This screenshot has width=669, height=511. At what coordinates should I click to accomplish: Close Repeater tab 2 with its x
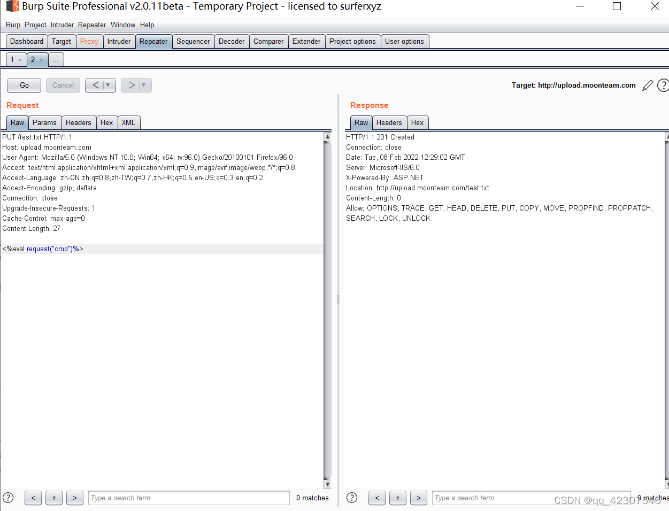coord(41,60)
